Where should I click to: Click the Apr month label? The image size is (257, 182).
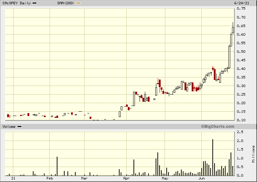click(x=126, y=178)
